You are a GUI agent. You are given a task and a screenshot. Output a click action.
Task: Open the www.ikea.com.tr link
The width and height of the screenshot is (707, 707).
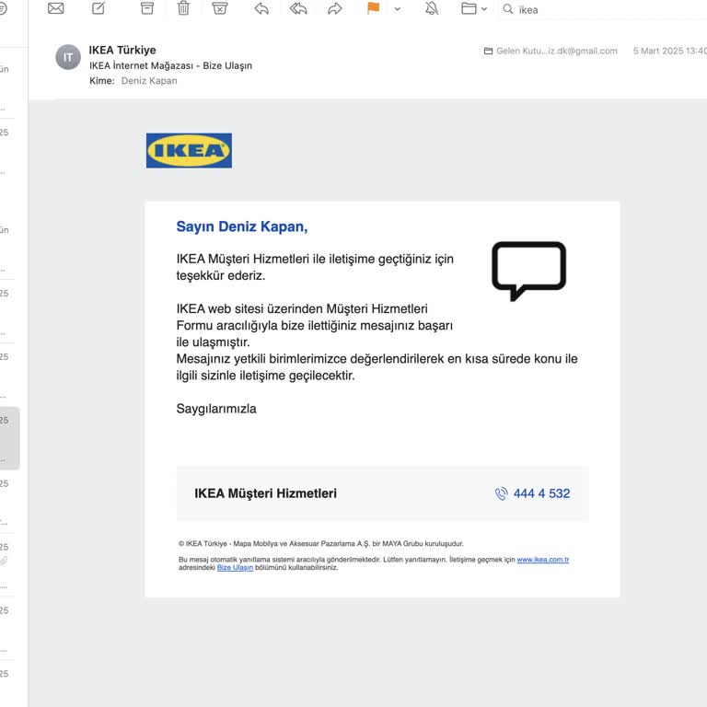(543, 560)
